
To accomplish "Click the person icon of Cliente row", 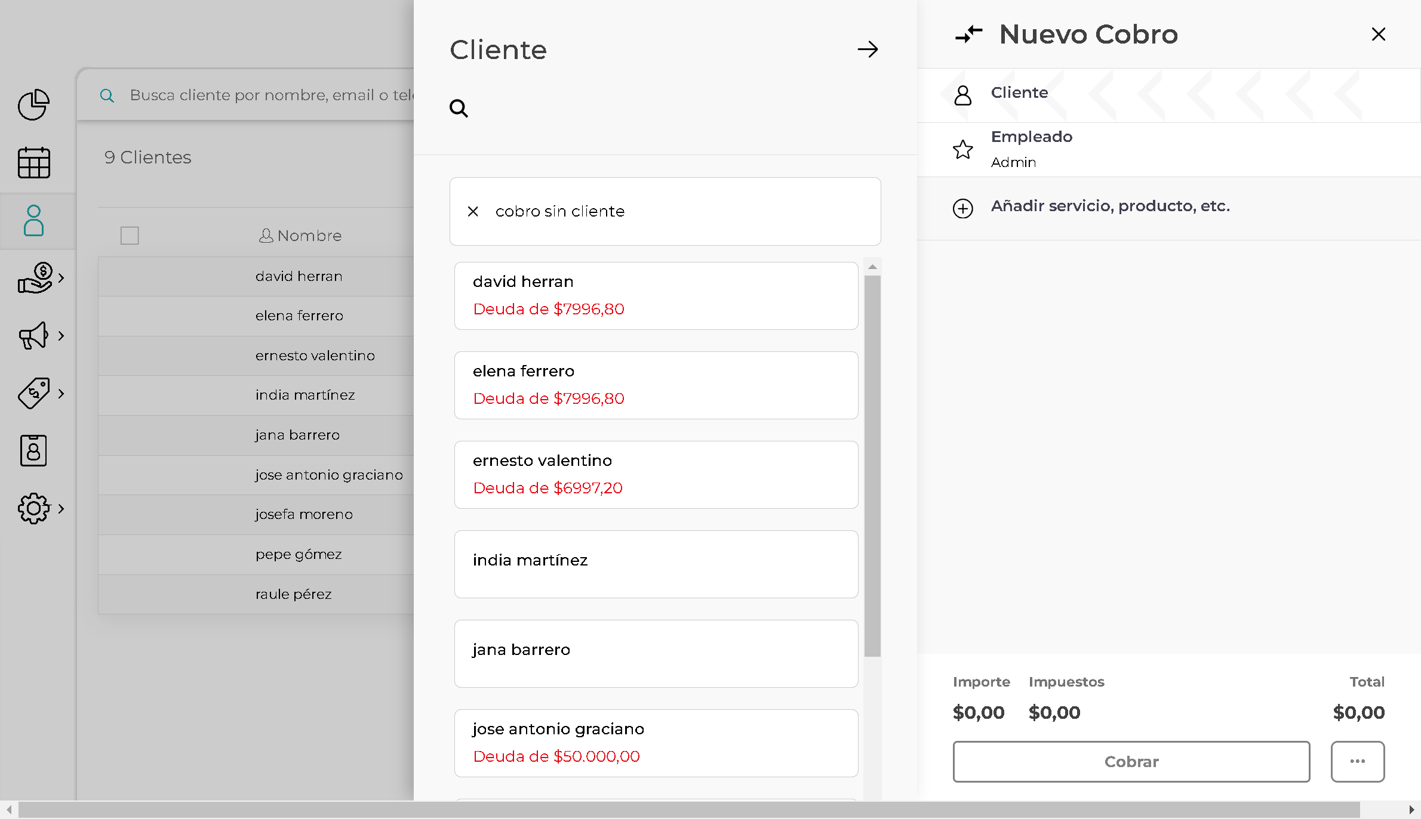I will click(962, 95).
